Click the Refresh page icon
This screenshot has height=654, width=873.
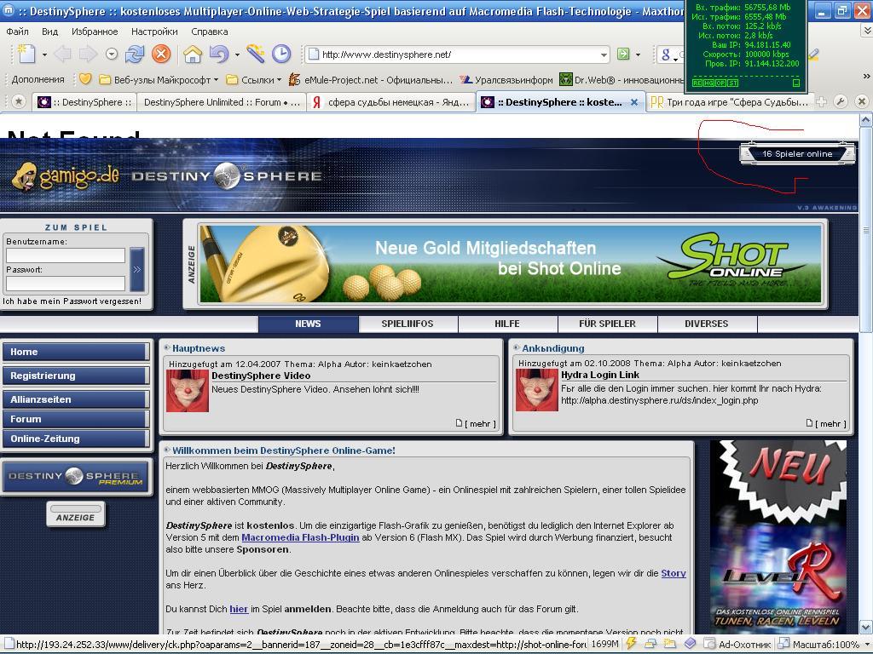click(x=135, y=54)
